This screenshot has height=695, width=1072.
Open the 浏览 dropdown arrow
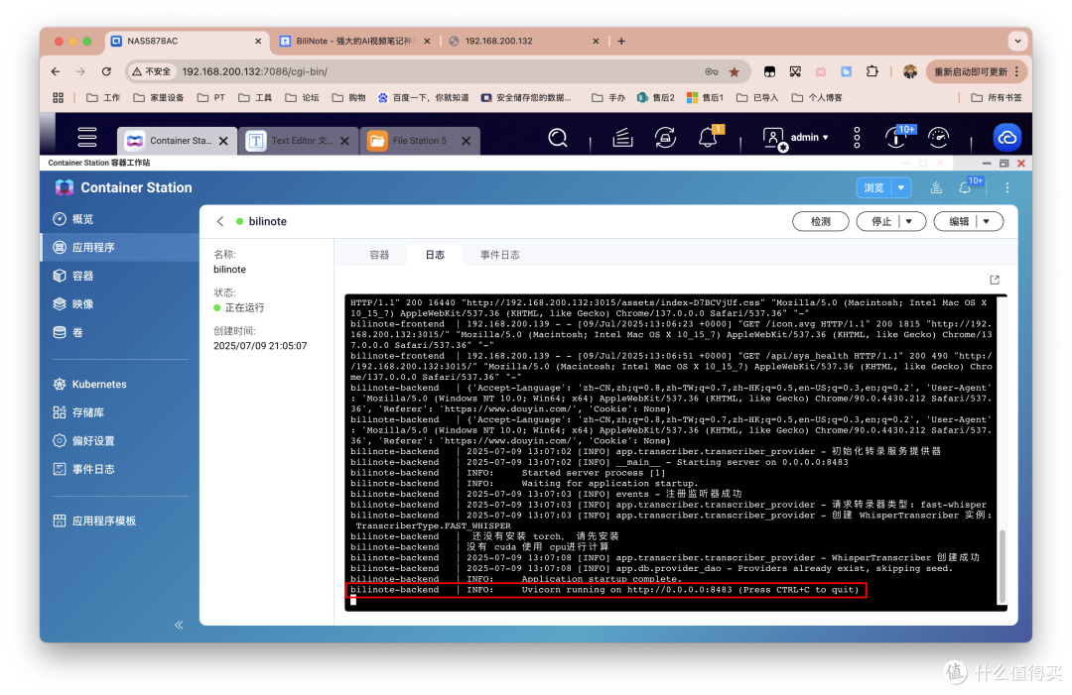tap(901, 187)
